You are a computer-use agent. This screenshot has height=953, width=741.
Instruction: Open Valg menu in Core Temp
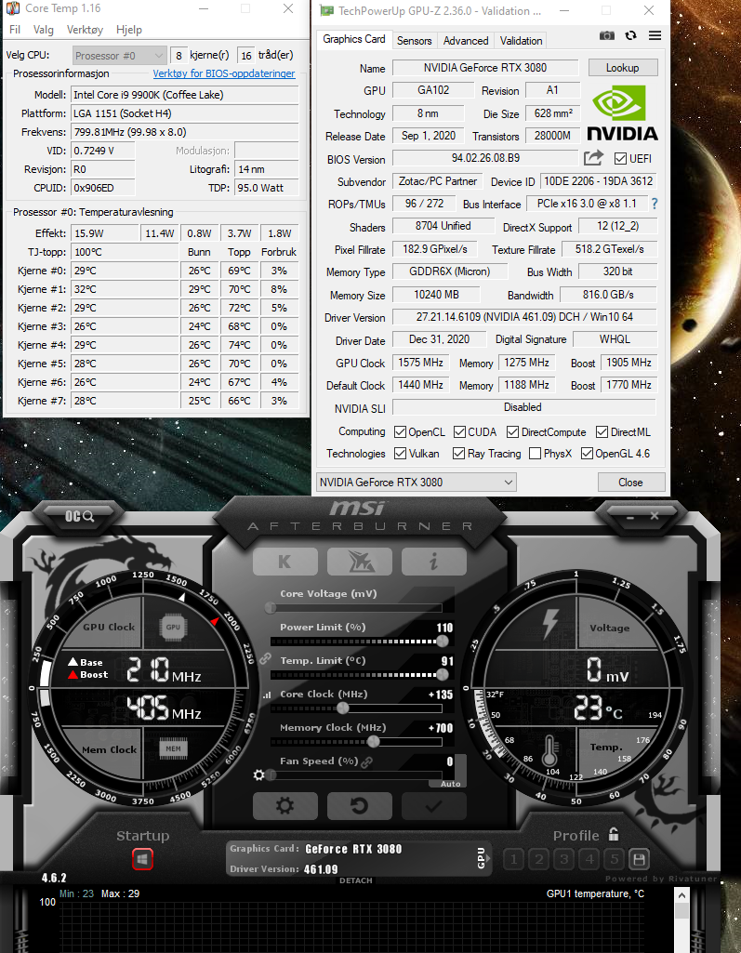(x=43, y=29)
